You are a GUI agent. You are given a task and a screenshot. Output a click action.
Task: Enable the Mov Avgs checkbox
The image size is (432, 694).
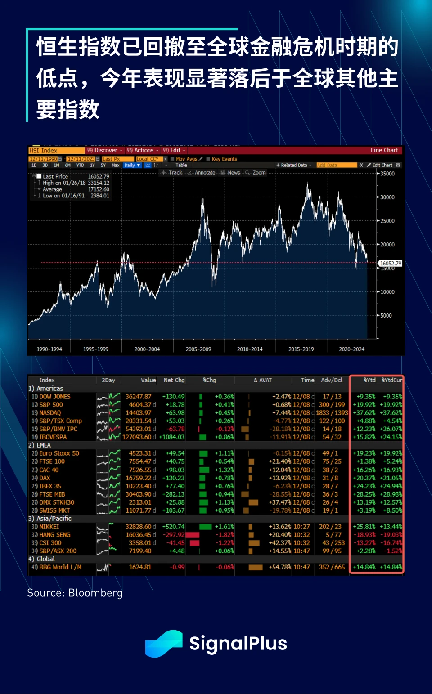172,159
